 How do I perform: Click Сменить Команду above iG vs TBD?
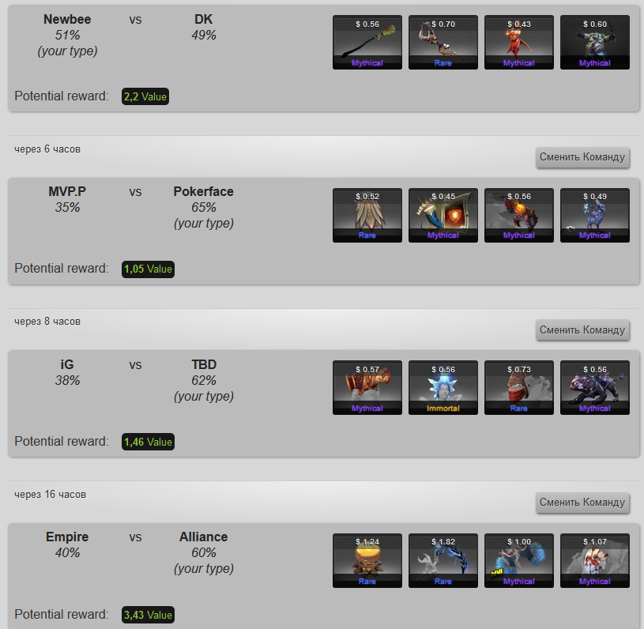582,330
